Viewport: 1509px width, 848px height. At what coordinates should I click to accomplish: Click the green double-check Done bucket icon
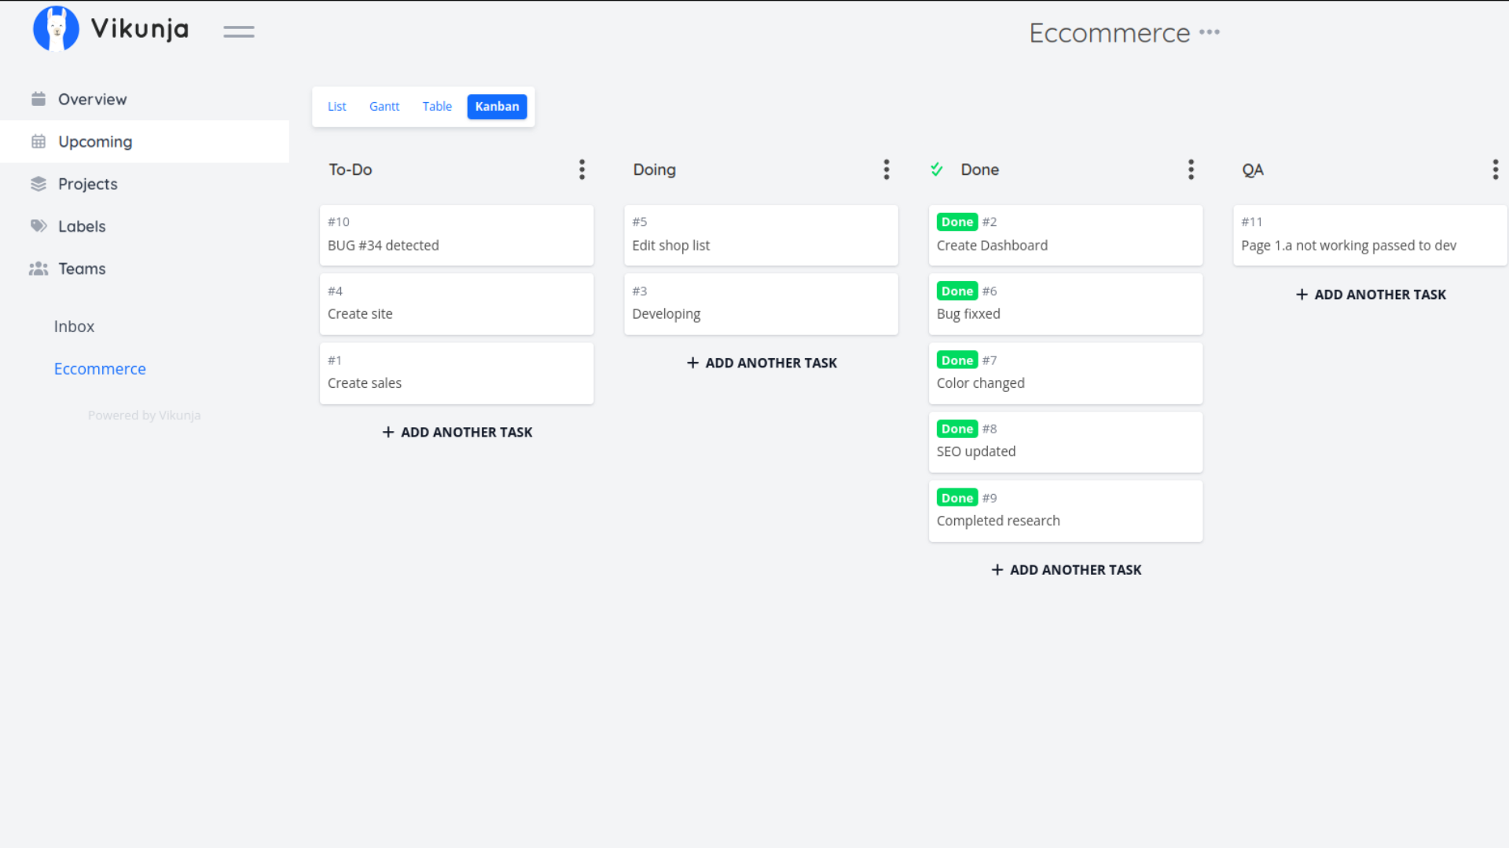[x=937, y=170]
